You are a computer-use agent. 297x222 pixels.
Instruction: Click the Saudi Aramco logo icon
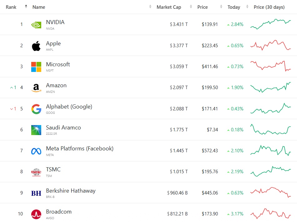click(36, 130)
